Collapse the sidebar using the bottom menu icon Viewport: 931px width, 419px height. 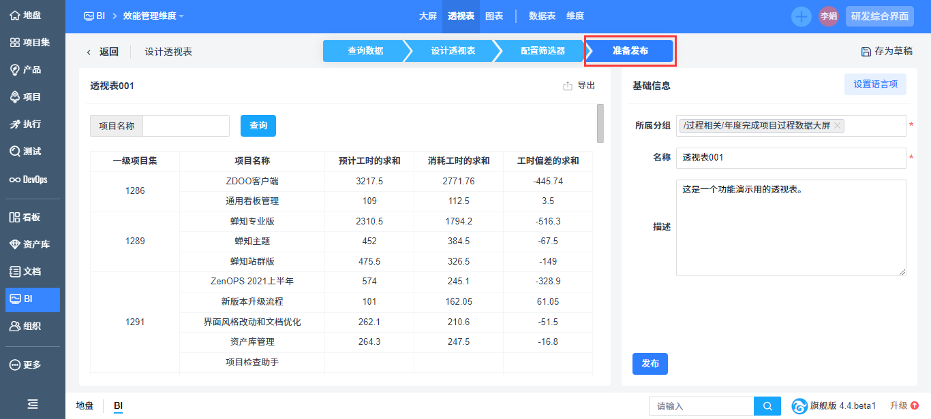(x=32, y=404)
